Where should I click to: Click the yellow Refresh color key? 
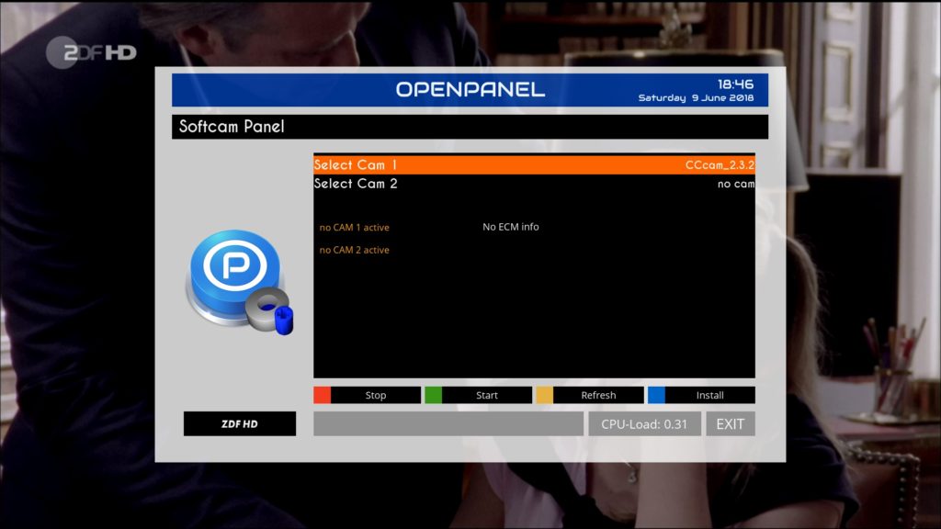[544, 395]
